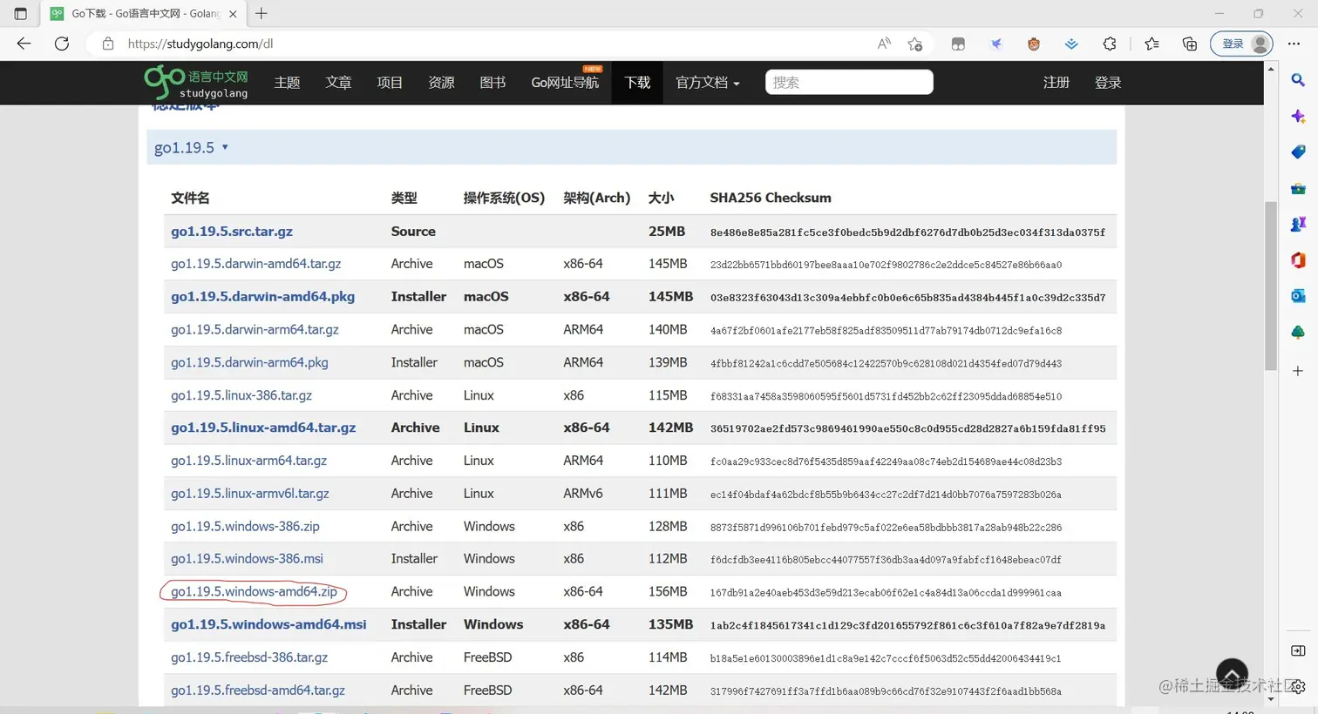This screenshot has height=714, width=1318.
Task: Open the 图书 nav item
Action: pos(493,83)
